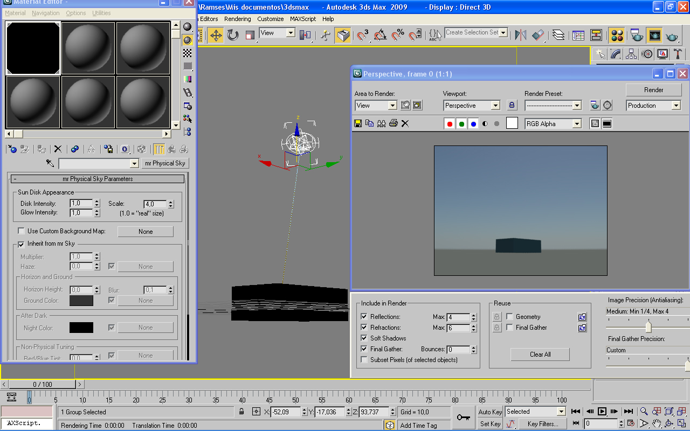Toggle Final Gather checkbox under Include in Render
690x431 pixels.
click(x=364, y=349)
